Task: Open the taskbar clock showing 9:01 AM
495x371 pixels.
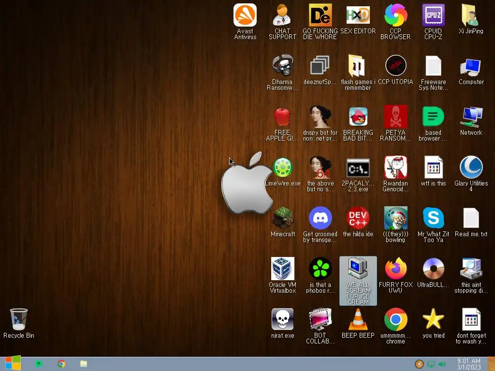Action: pyautogui.click(x=469, y=364)
